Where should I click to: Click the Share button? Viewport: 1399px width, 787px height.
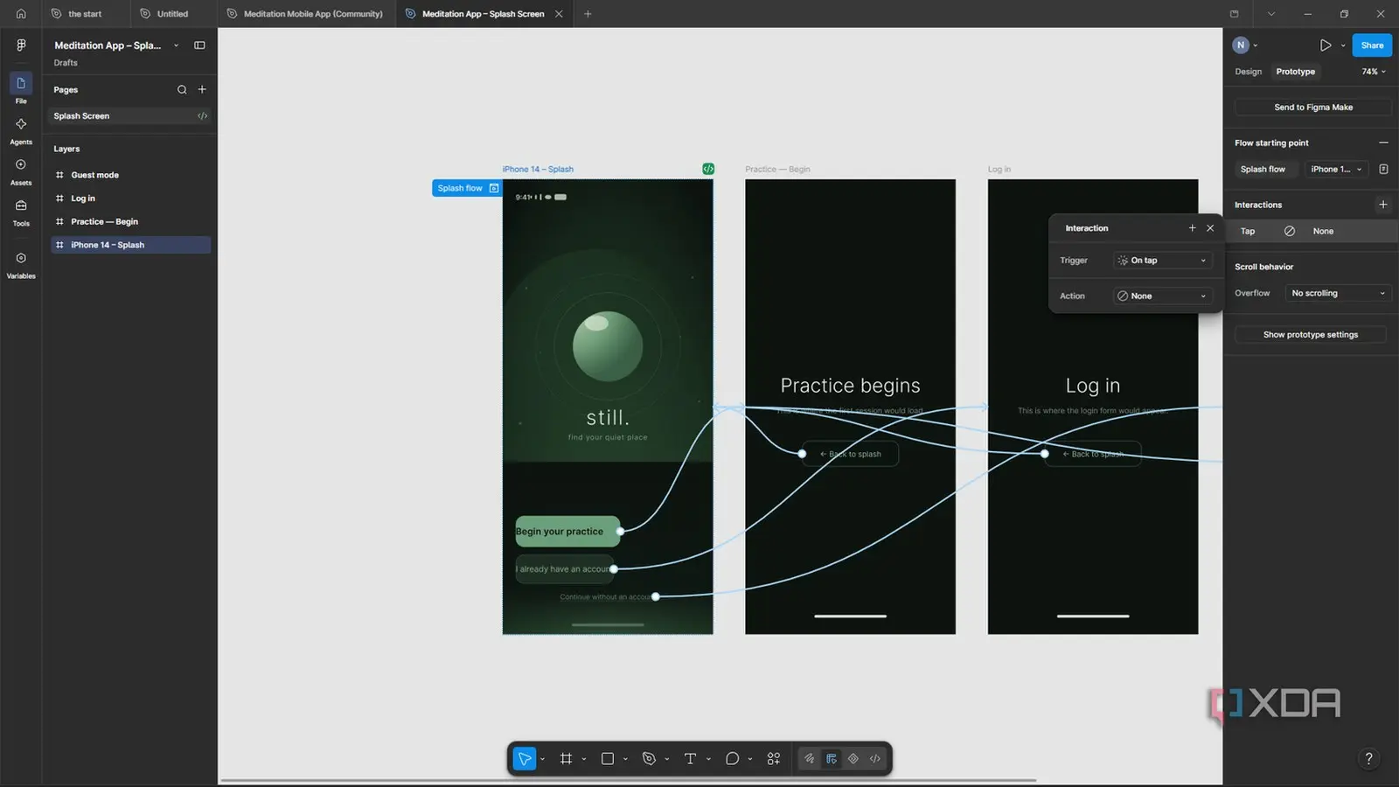click(x=1372, y=45)
